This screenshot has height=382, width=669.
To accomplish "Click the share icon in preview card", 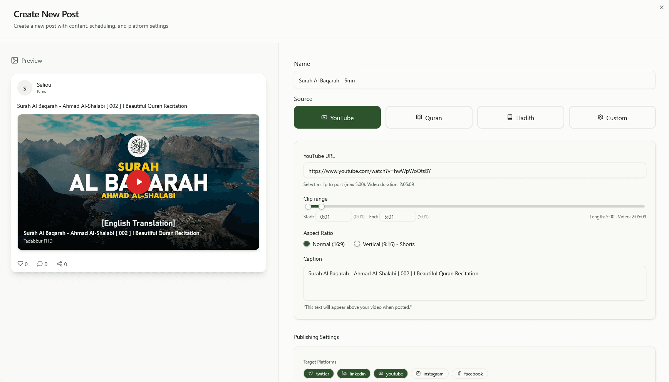I will pyautogui.click(x=60, y=264).
